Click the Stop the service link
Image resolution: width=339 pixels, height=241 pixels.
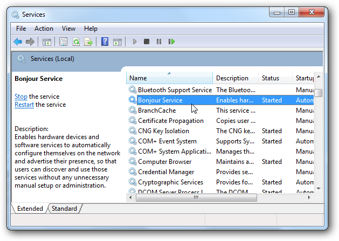point(21,97)
